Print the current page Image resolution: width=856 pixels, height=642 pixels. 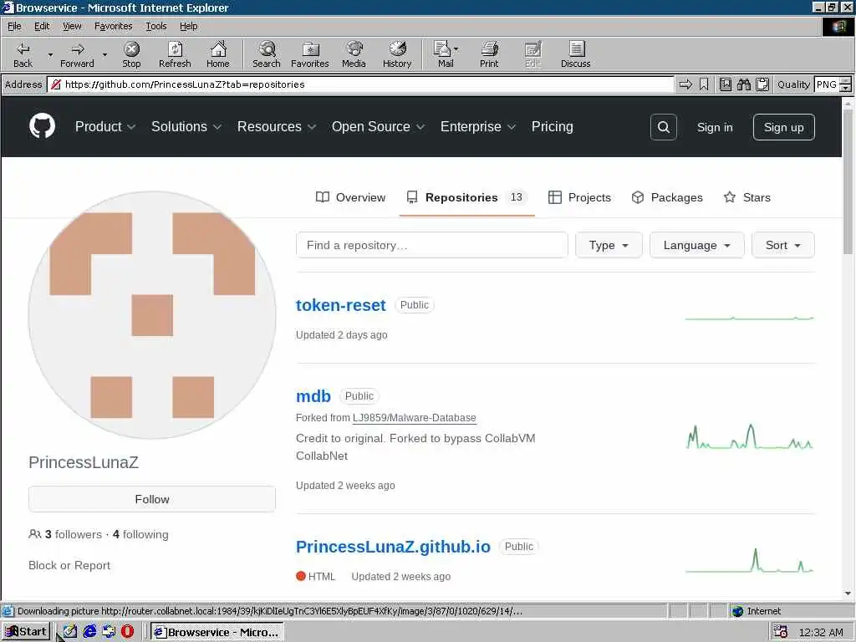[x=489, y=54]
